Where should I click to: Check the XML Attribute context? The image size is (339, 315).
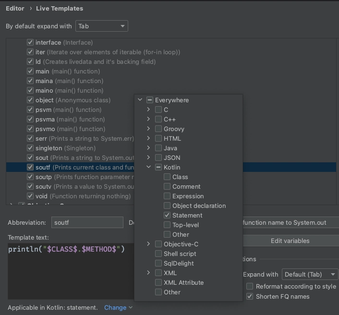click(158, 282)
